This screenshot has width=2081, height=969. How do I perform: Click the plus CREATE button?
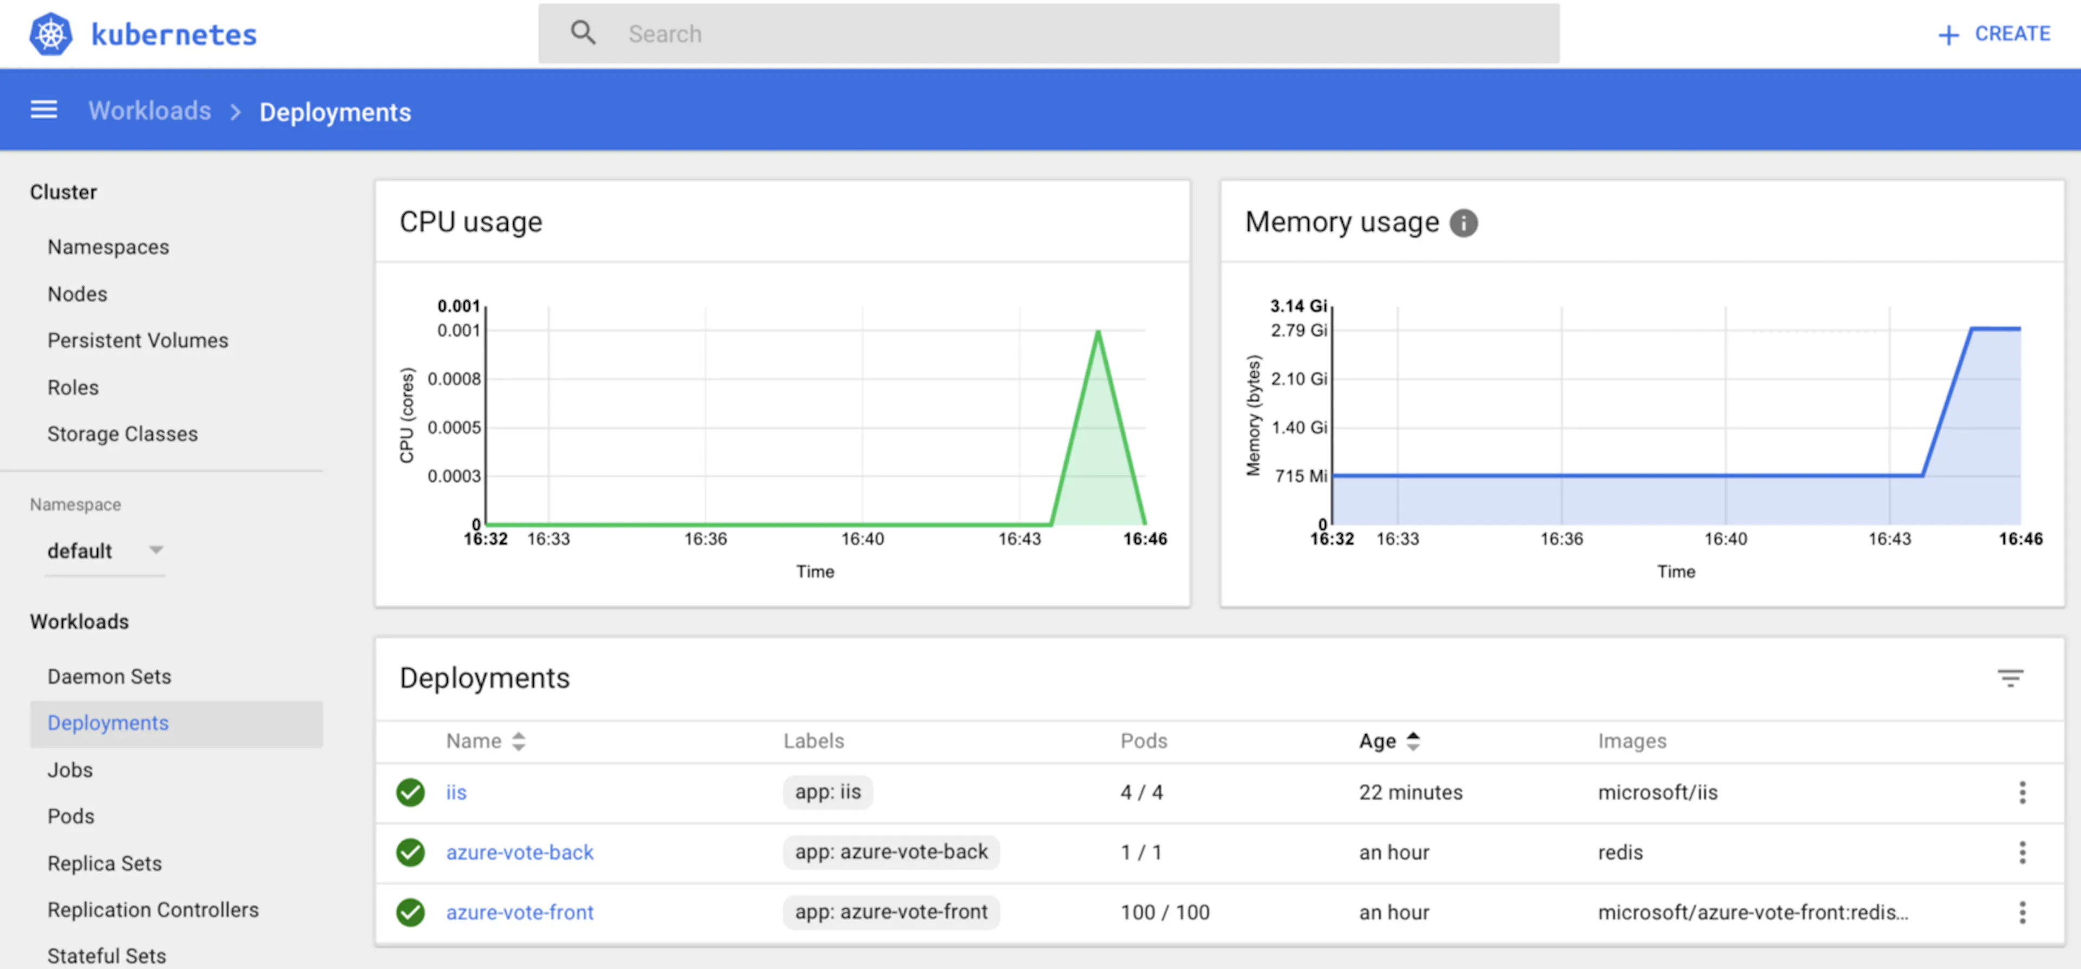pos(1994,34)
